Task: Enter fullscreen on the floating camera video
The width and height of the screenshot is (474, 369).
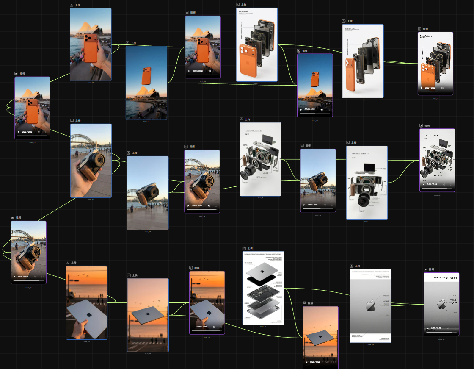Action: [331, 205]
